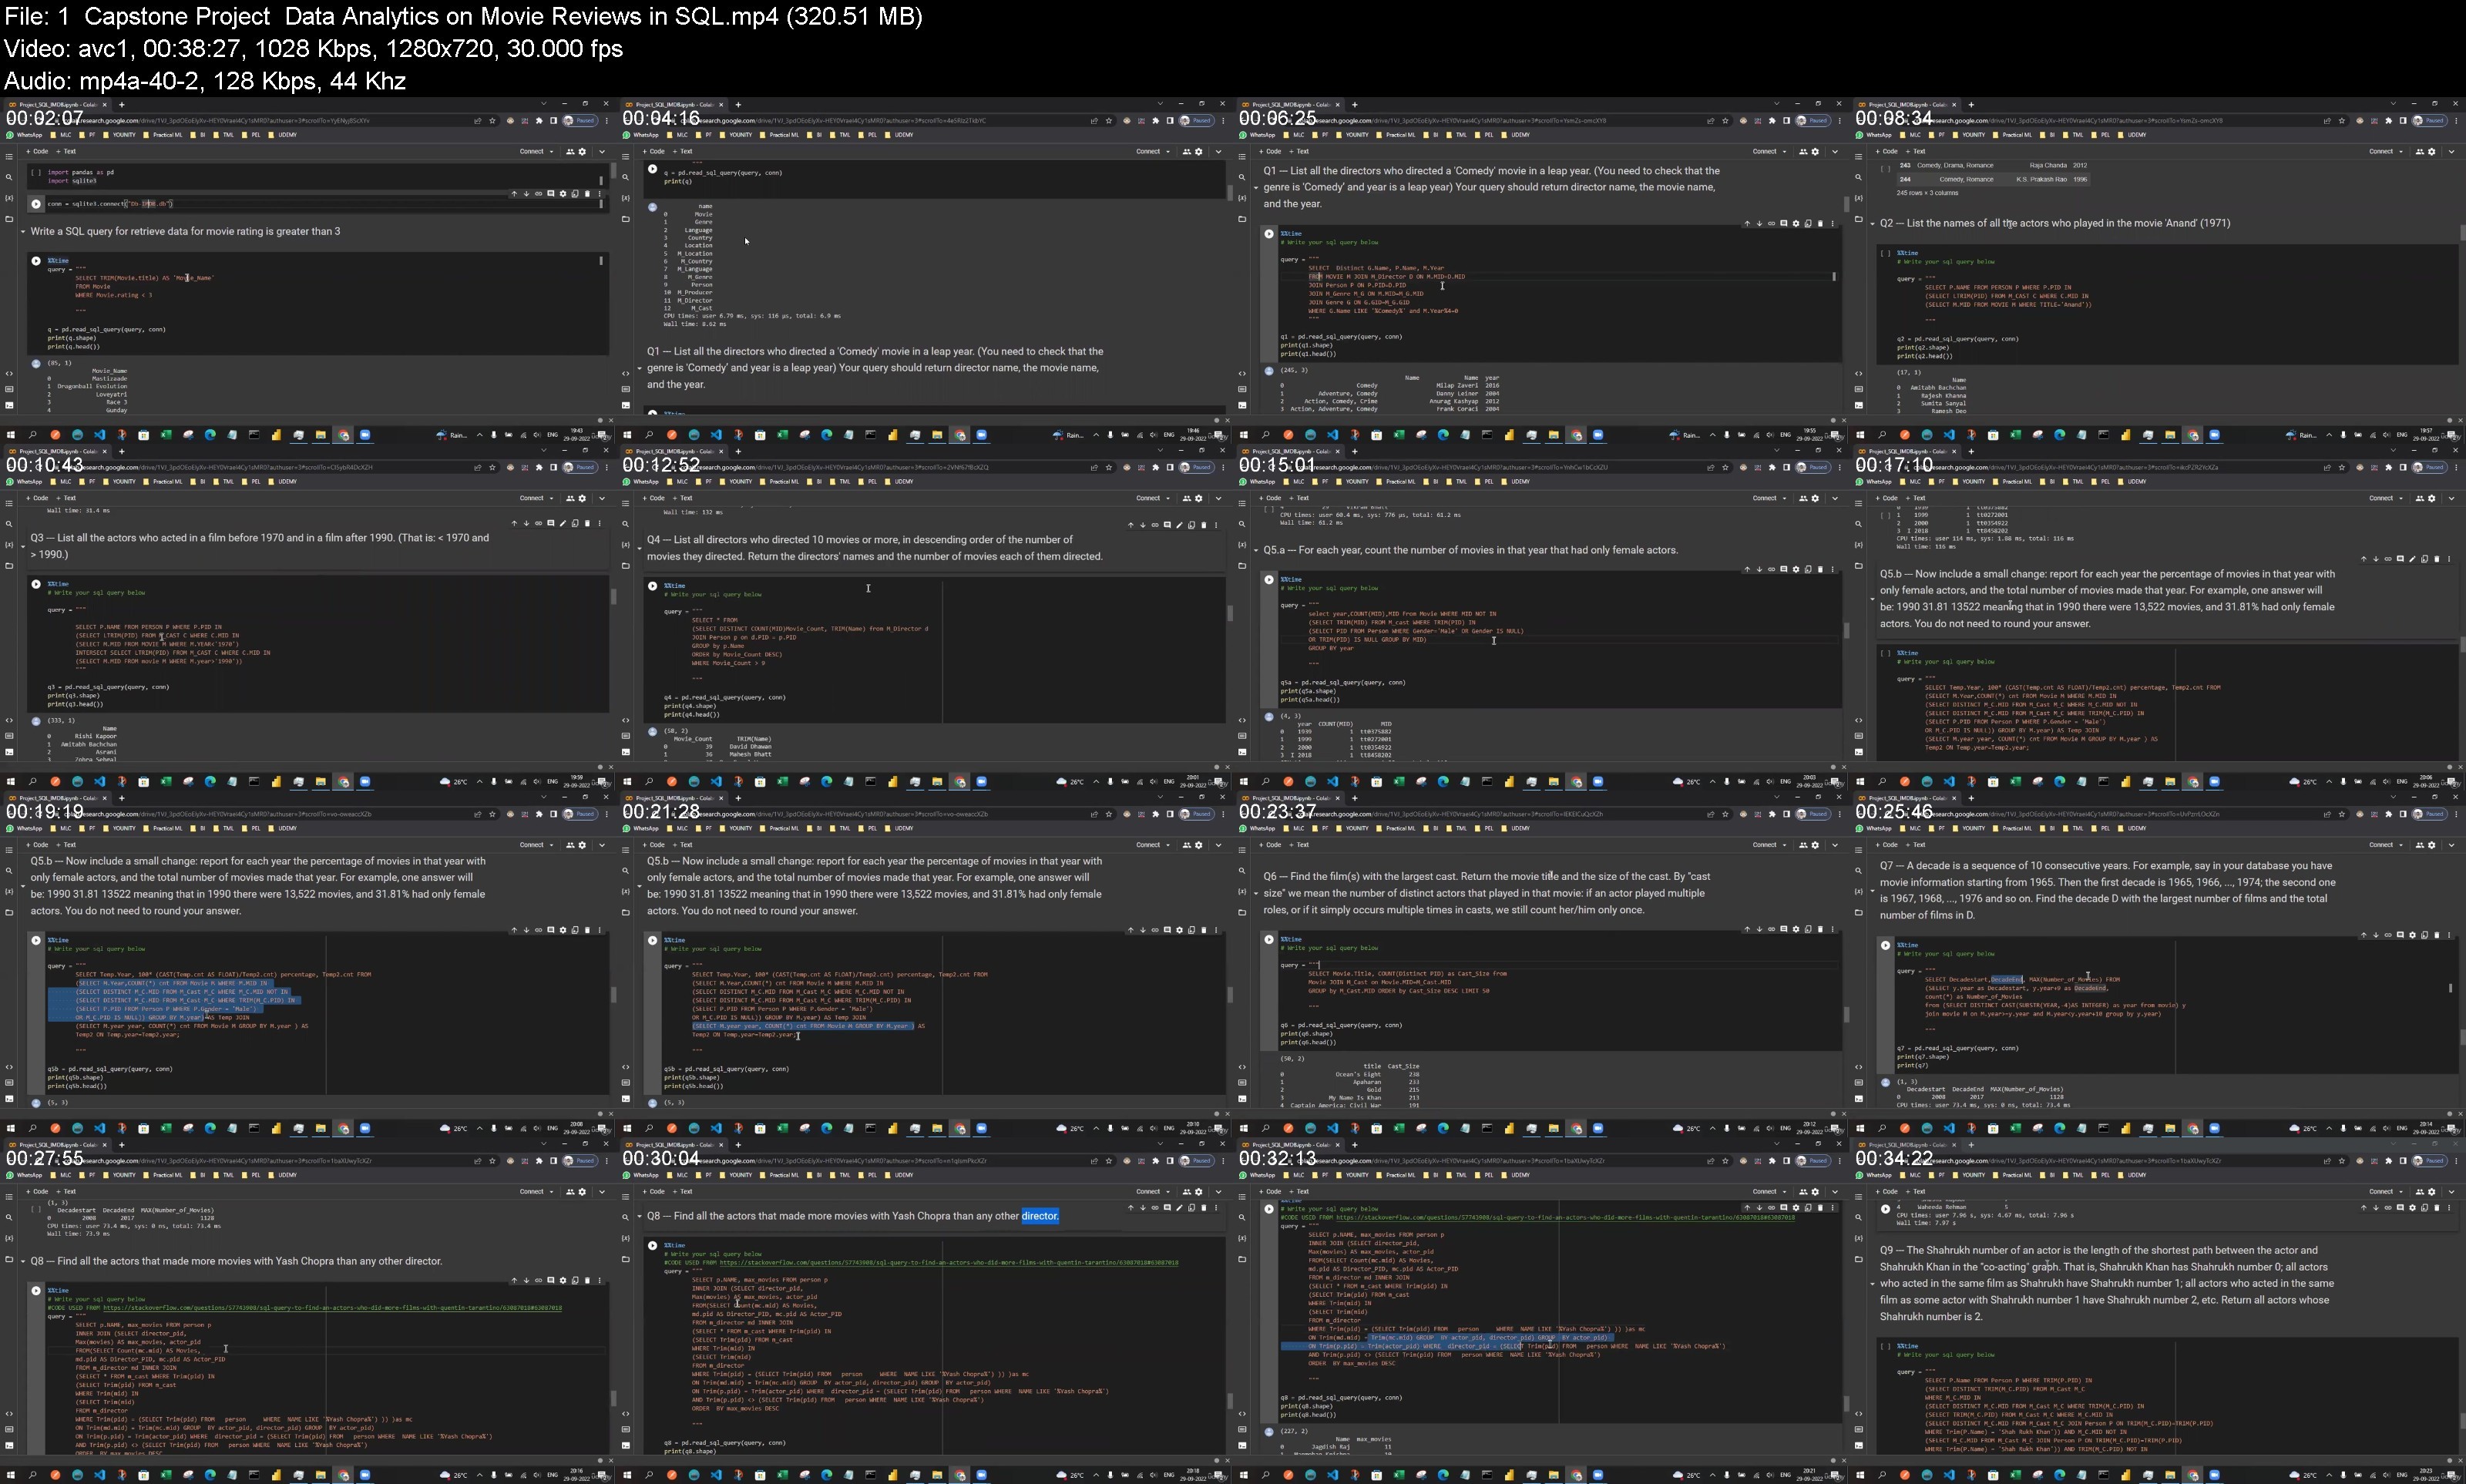Open Colab search sidebar icon in 00:04:16 frame
2466x1484 pixels.
pos(626,177)
